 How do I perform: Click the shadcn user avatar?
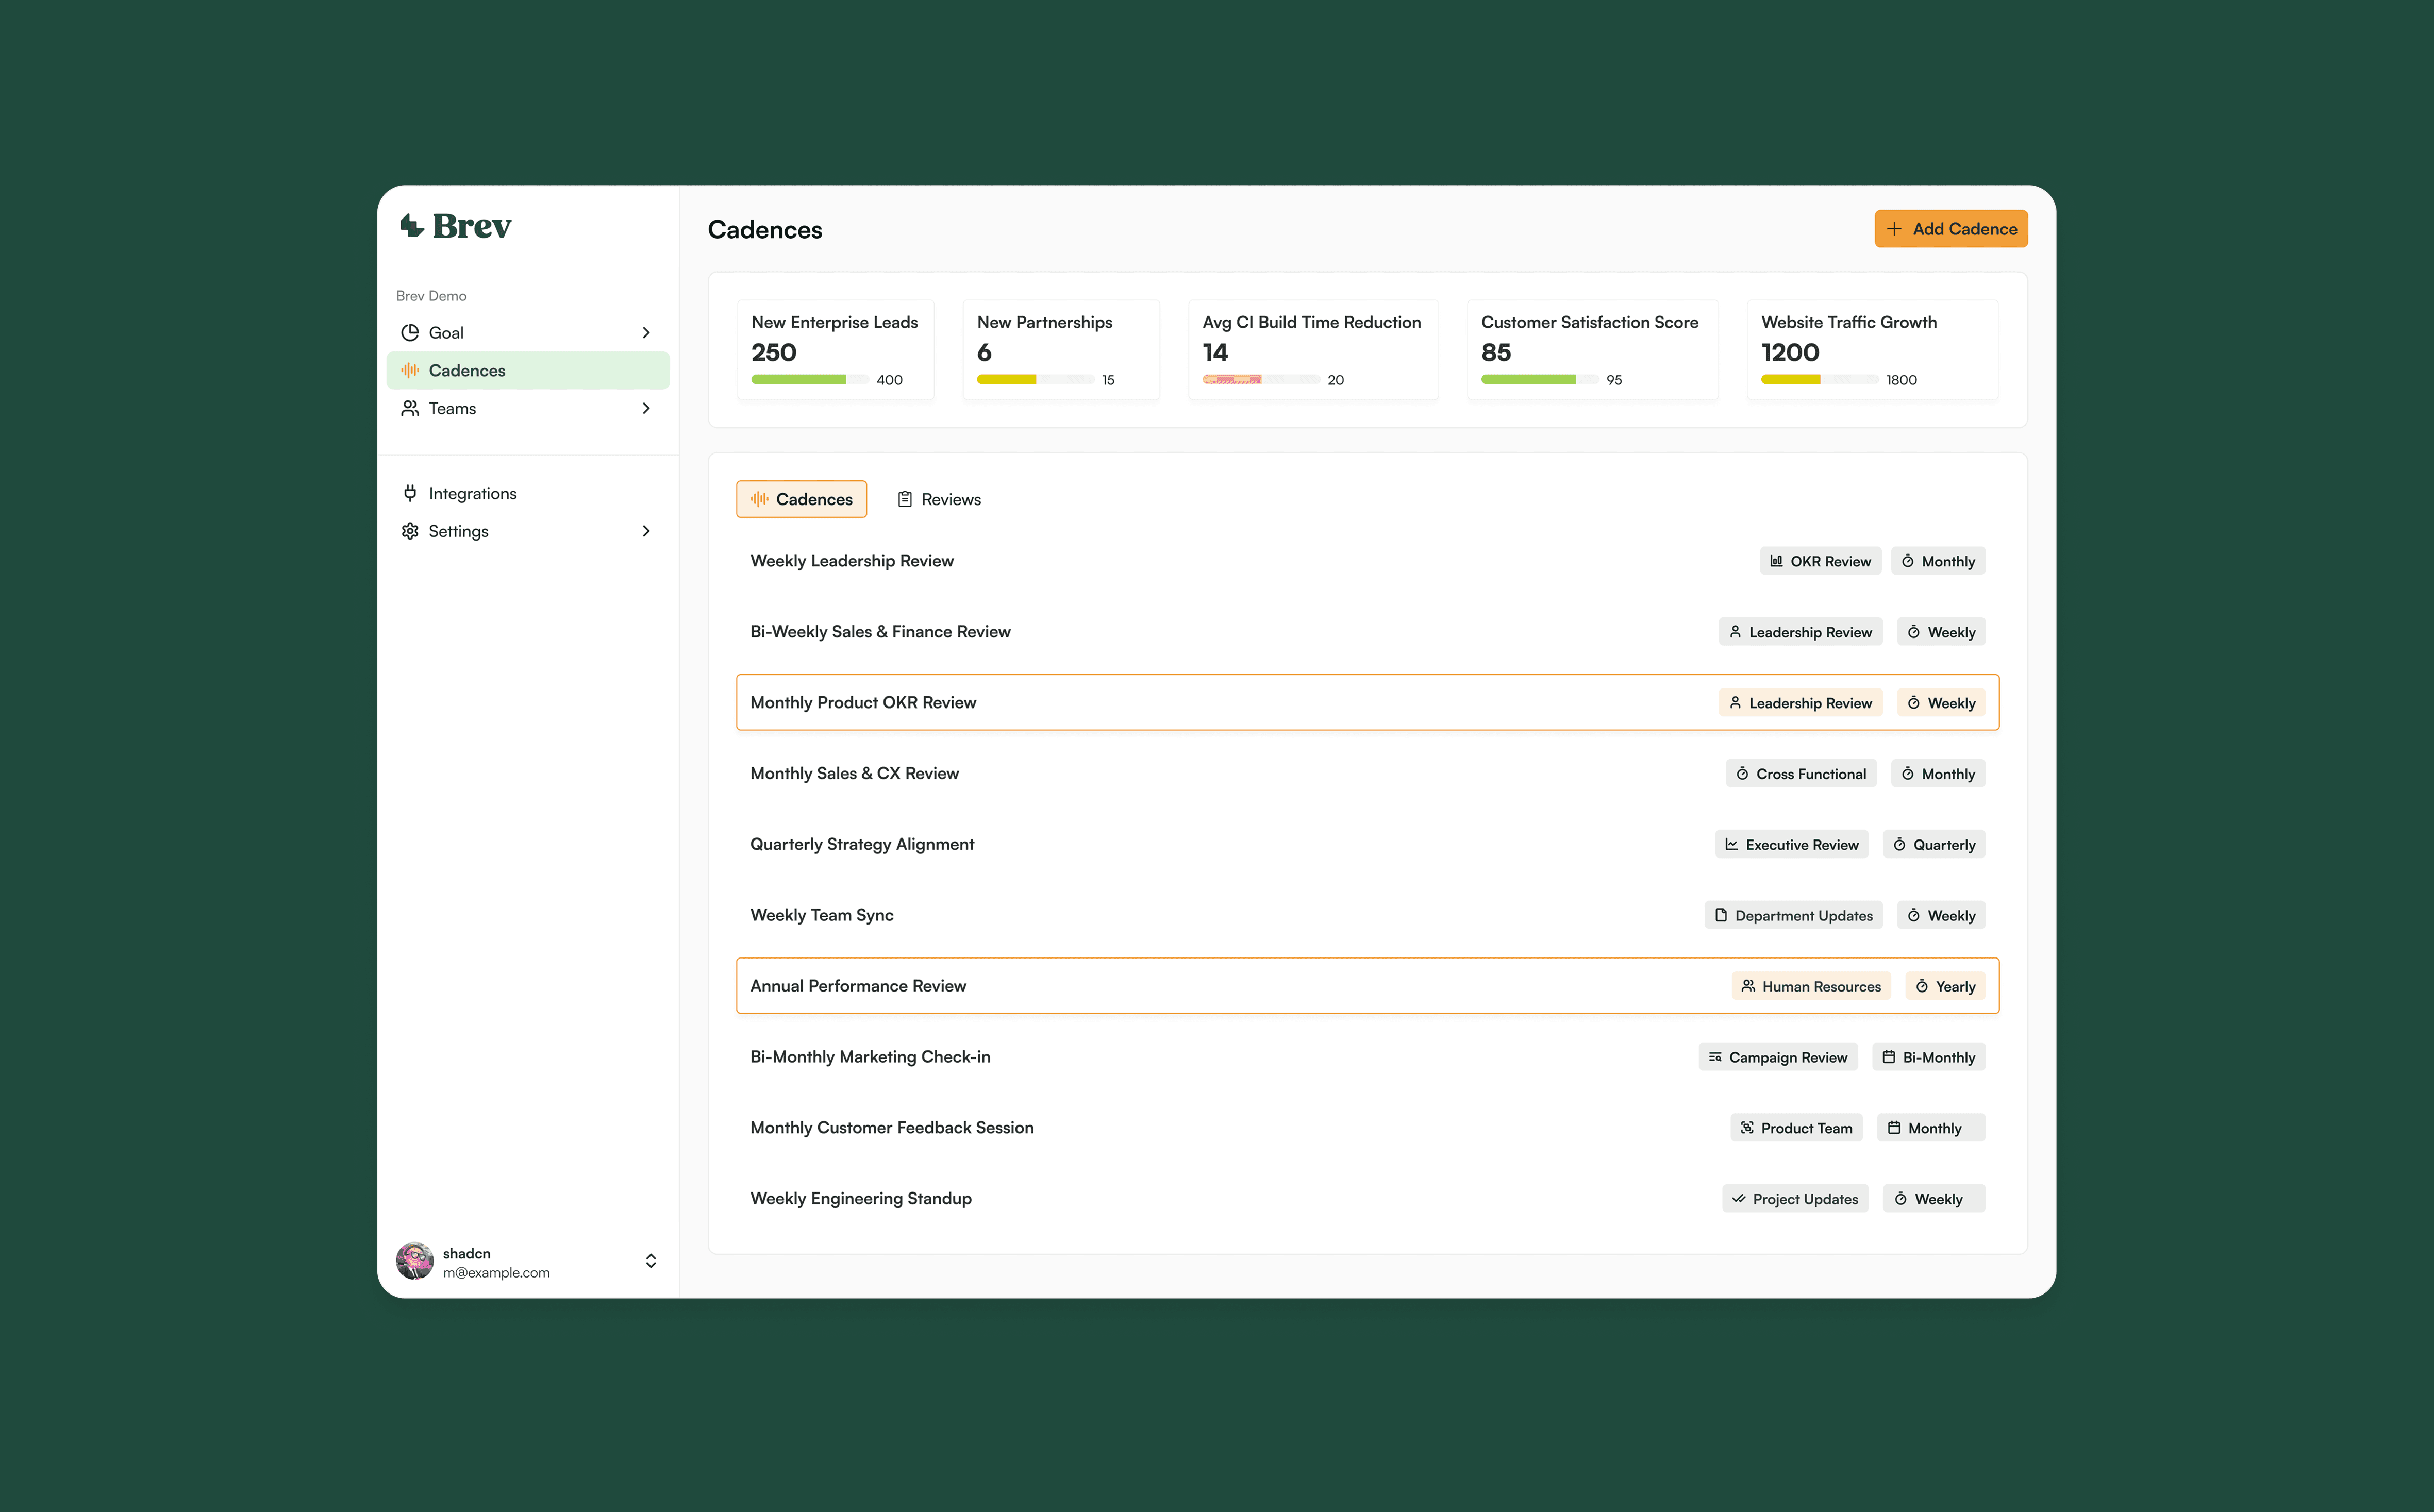pyautogui.click(x=415, y=1261)
